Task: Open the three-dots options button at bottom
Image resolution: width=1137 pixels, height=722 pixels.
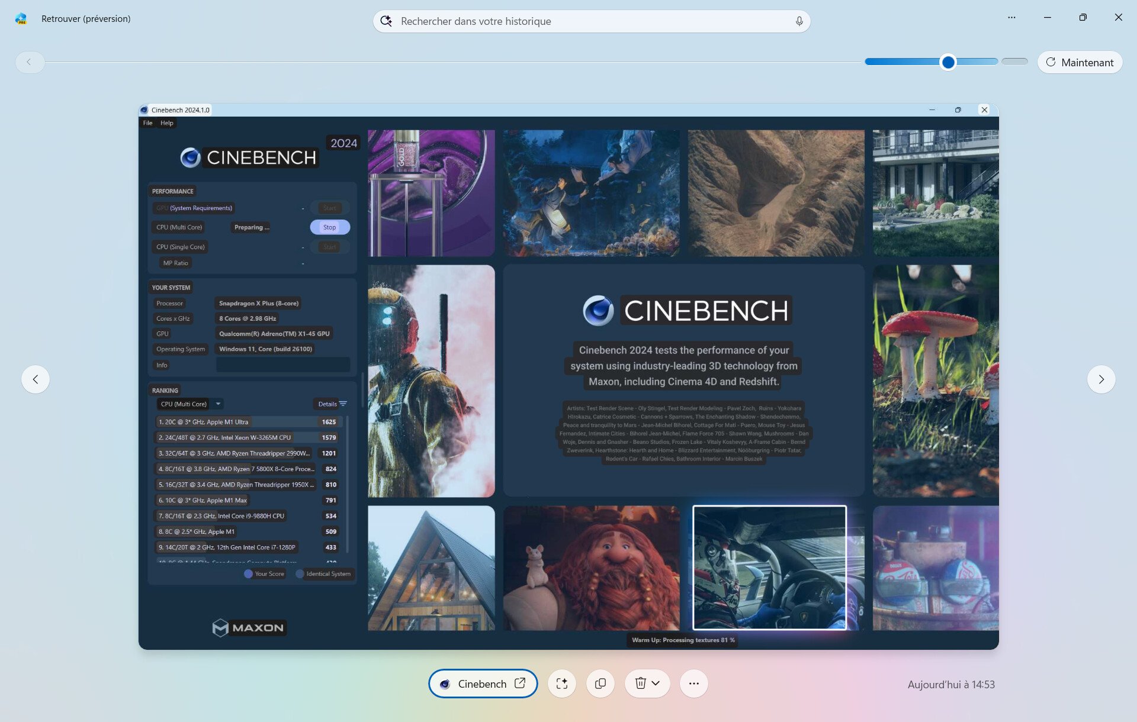Action: [x=693, y=684]
